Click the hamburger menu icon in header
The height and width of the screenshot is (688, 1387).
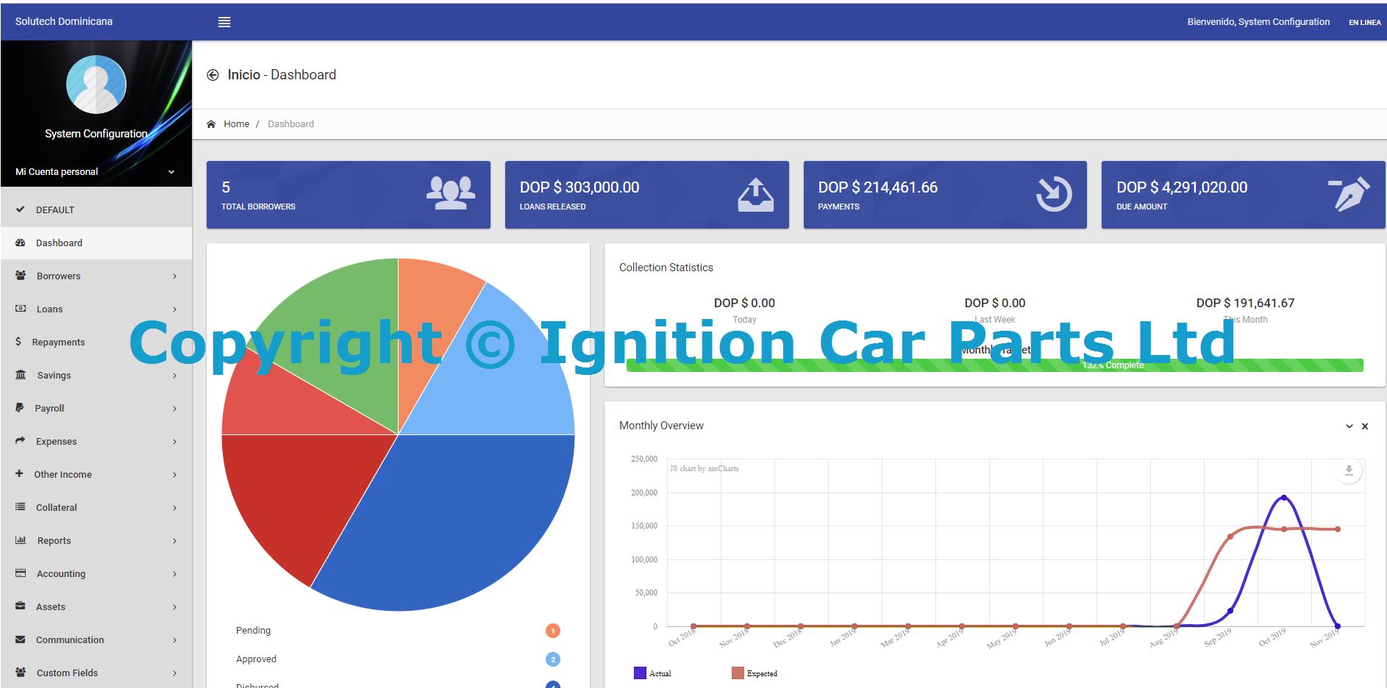pyautogui.click(x=224, y=22)
